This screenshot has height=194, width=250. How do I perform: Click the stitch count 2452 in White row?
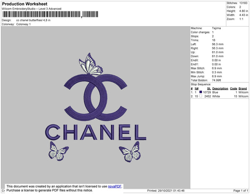coord(207,96)
